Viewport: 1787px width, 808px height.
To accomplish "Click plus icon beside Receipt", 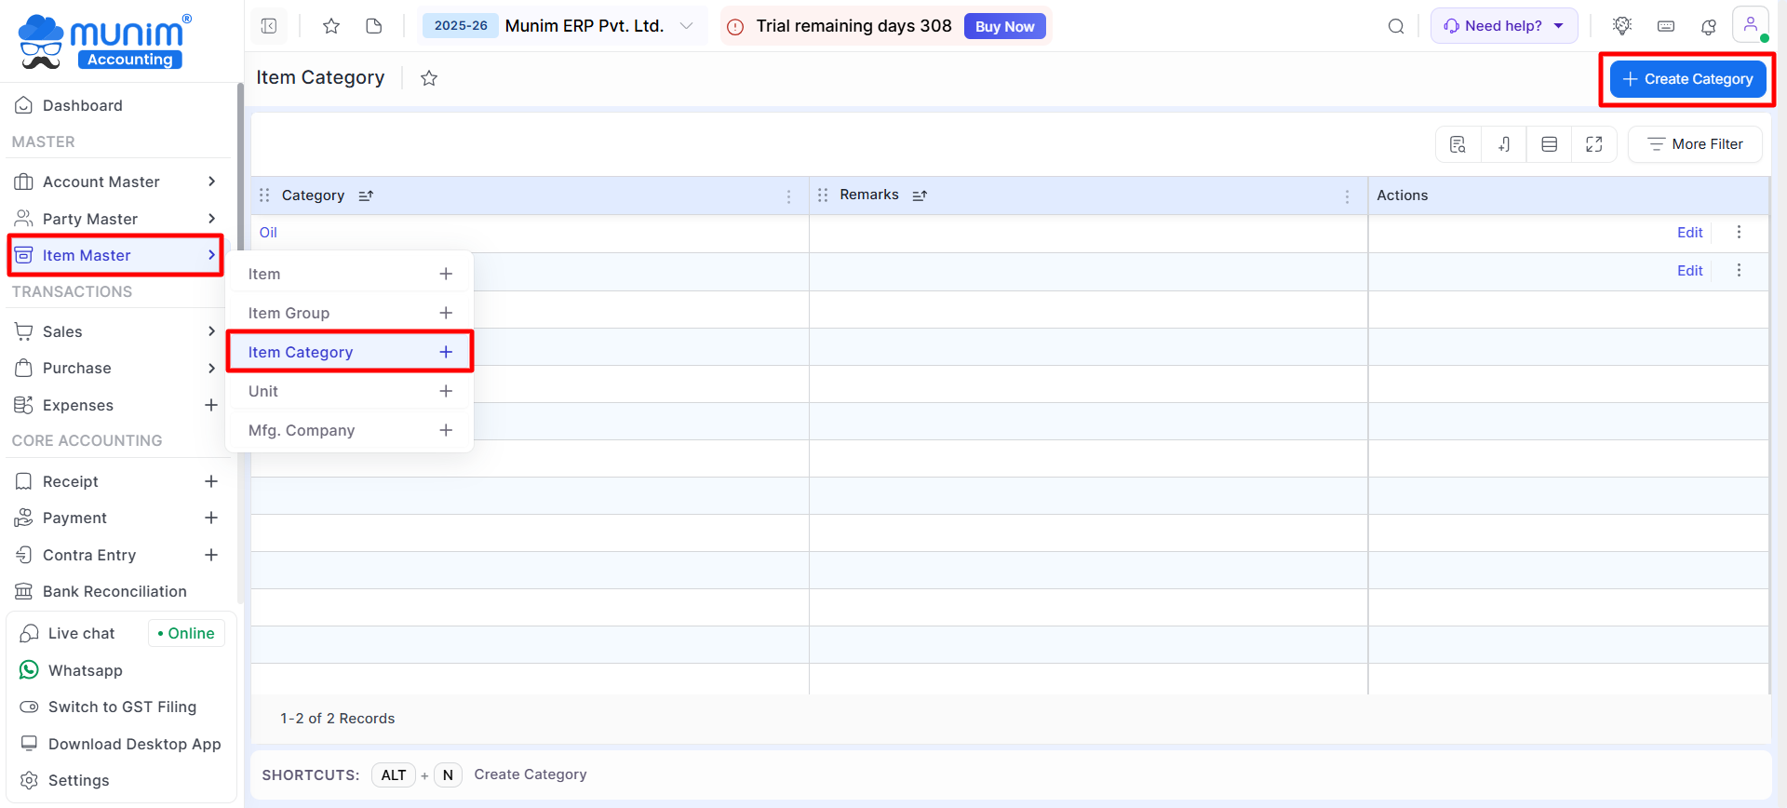I will tap(211, 481).
